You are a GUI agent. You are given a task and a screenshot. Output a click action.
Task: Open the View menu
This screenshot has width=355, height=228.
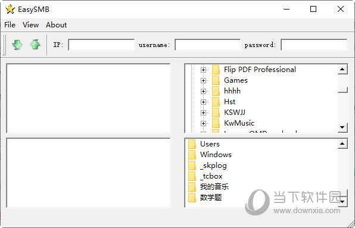(x=30, y=25)
